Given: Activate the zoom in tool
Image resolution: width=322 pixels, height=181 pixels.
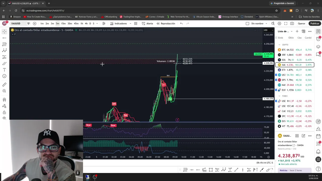Looking at the screenshot, I should point(4,91).
